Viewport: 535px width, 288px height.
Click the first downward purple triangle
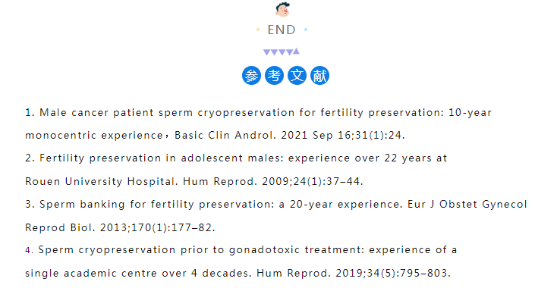(x=266, y=52)
